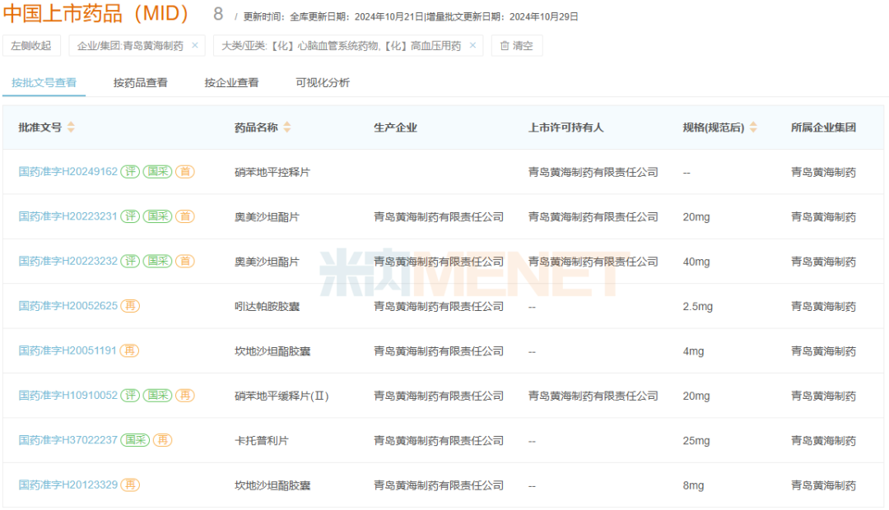Image resolution: width=889 pixels, height=510 pixels.
Task: Click the sort icon next to 批准文号 header
Action: (x=72, y=127)
